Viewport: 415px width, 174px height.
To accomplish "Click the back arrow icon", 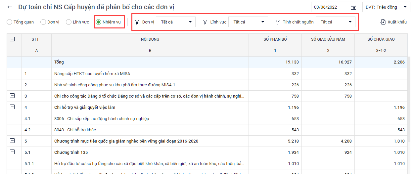I will point(10,7).
